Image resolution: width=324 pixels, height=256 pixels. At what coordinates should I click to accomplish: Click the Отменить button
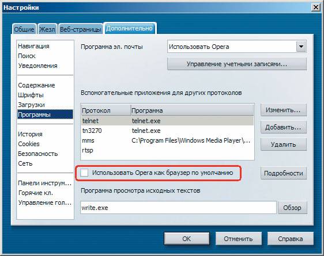click(x=239, y=239)
